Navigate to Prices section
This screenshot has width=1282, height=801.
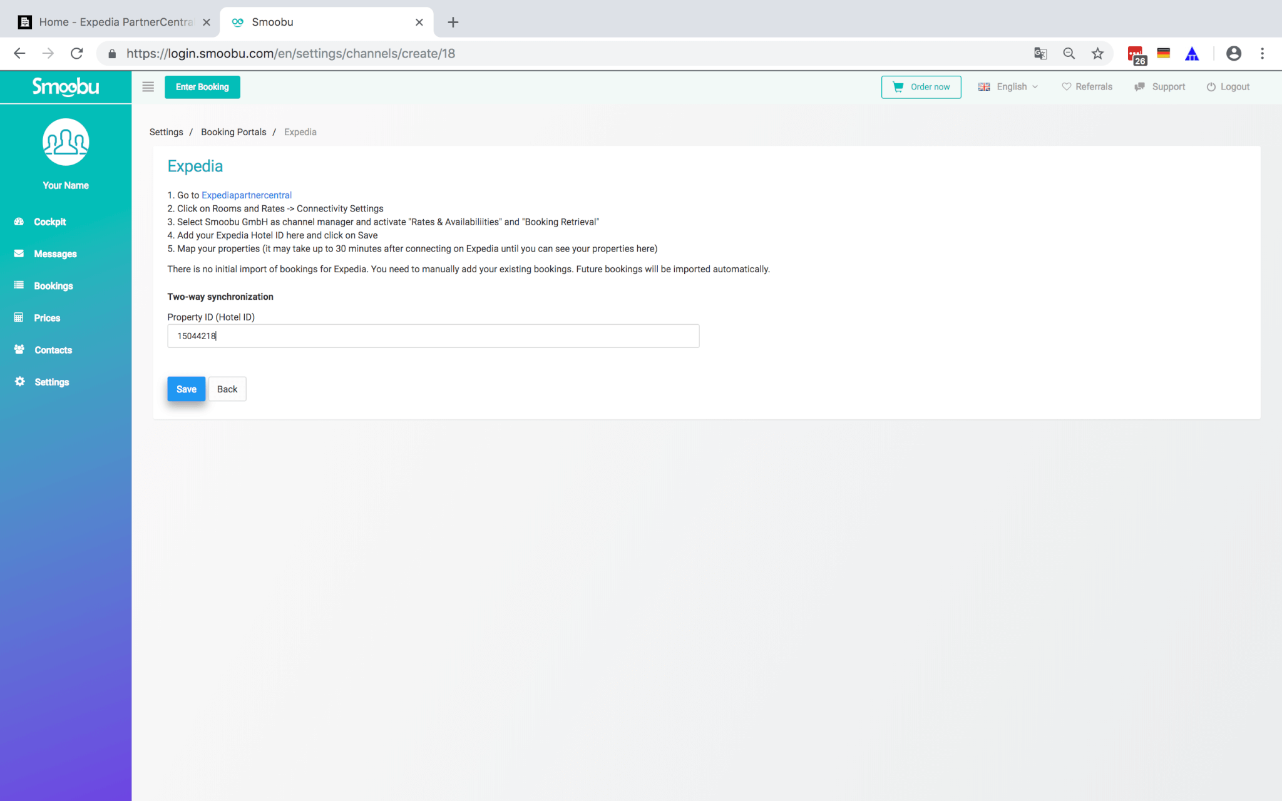pyautogui.click(x=47, y=317)
